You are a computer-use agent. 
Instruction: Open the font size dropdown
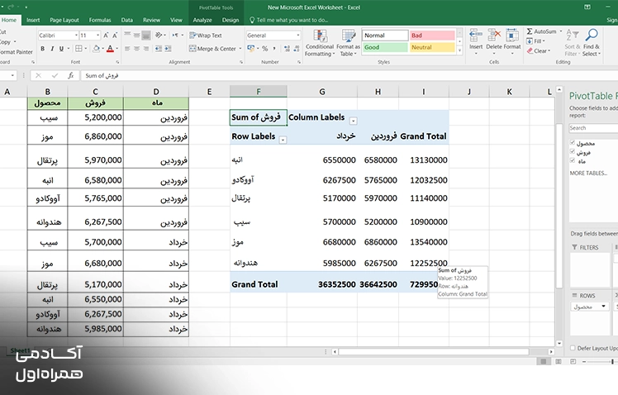point(97,36)
